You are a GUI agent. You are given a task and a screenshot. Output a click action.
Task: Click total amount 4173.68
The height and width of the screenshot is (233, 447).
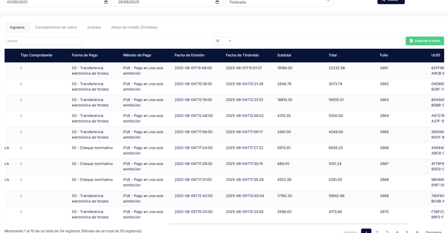click(335, 212)
